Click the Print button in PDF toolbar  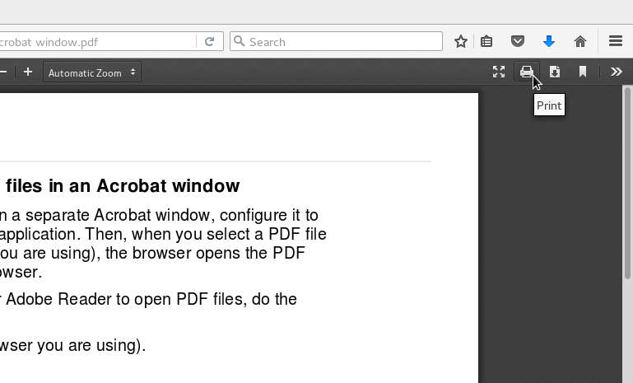pyautogui.click(x=526, y=72)
